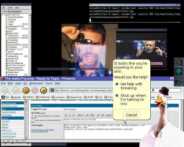Click the Linkin Park video window
184x147 pixels.
[x=141, y=49]
